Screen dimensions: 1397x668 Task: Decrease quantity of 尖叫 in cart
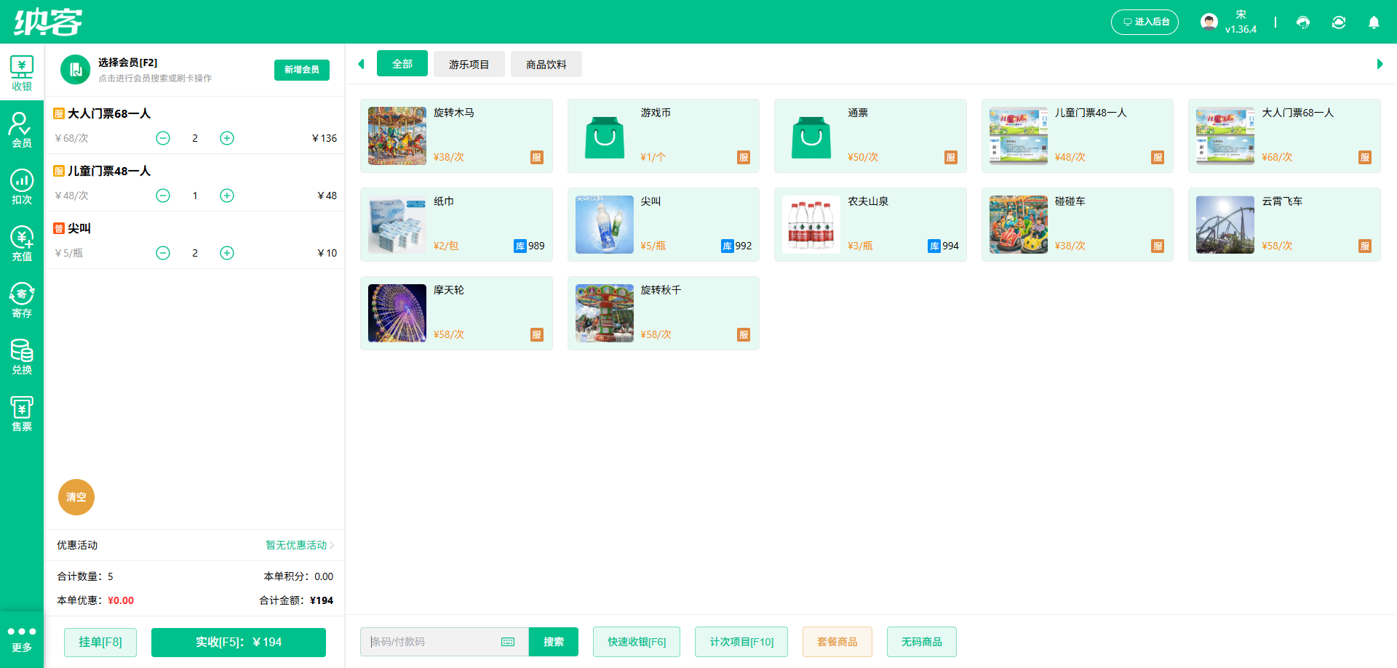tap(163, 253)
